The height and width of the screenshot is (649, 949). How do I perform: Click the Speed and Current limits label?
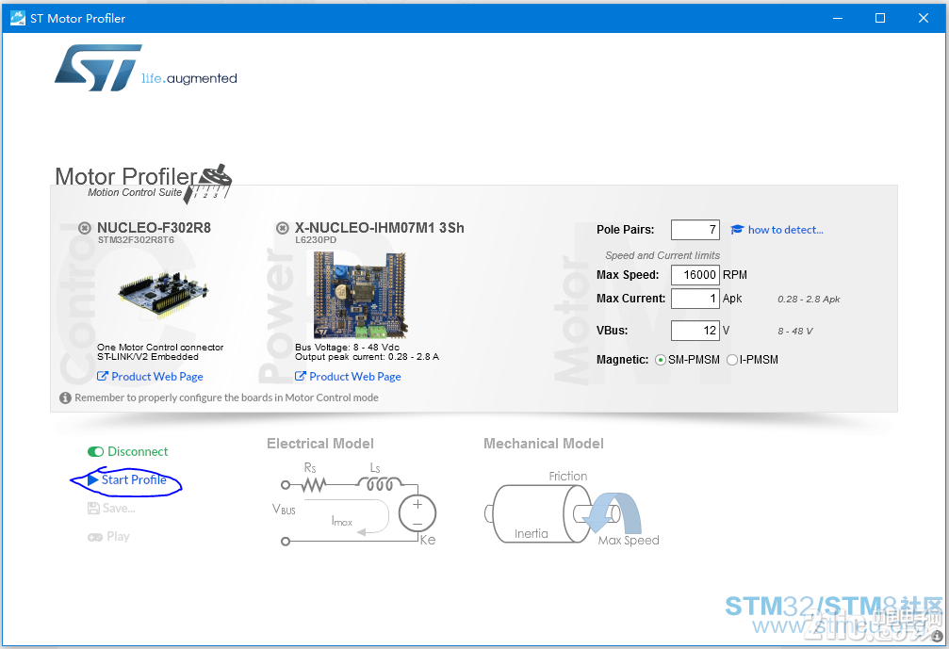click(x=663, y=255)
